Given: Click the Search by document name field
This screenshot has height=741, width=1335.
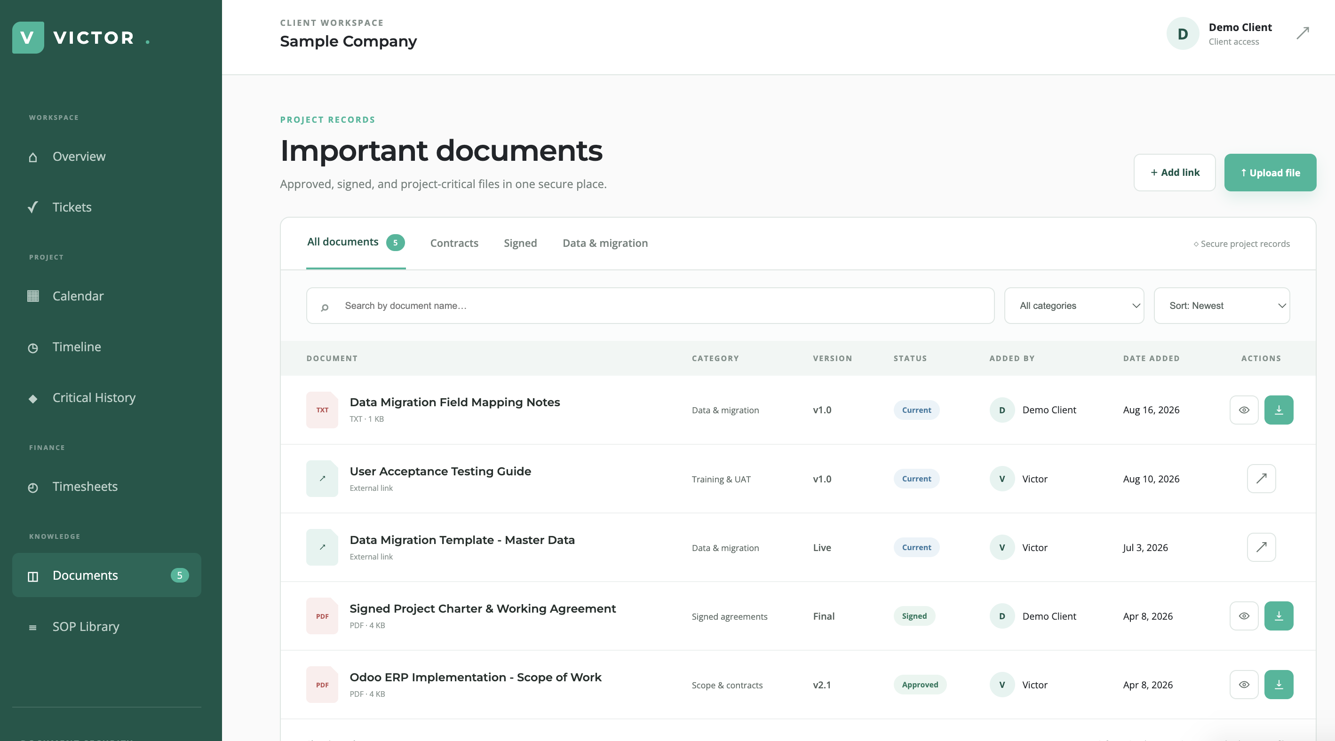Looking at the screenshot, I should (650, 306).
